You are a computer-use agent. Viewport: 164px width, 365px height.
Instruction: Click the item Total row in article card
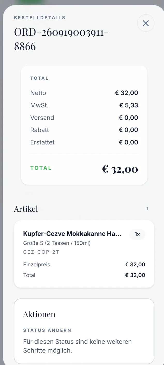(84, 275)
